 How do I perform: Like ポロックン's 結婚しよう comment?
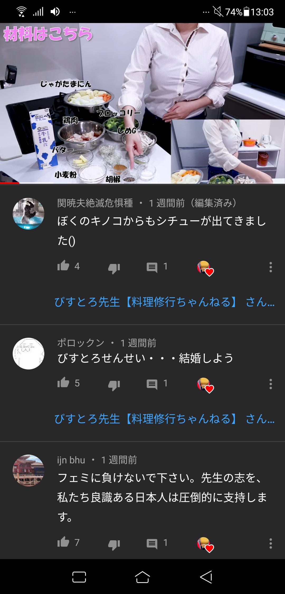tap(63, 382)
